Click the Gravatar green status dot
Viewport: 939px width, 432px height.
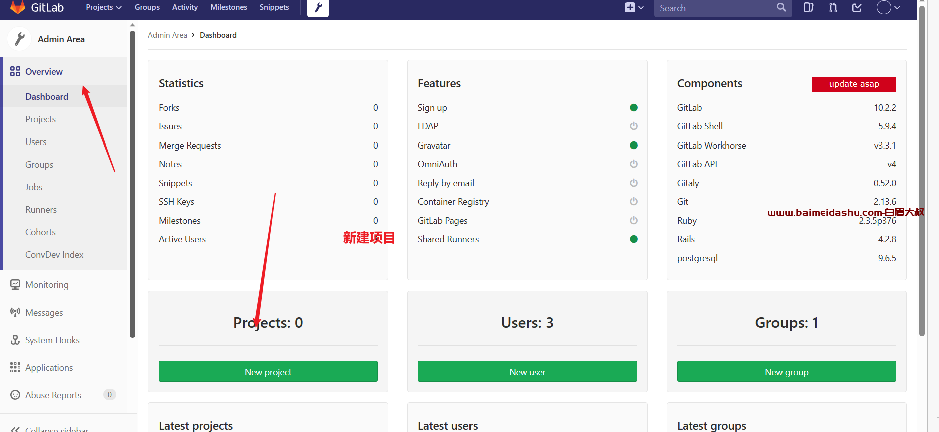click(634, 145)
